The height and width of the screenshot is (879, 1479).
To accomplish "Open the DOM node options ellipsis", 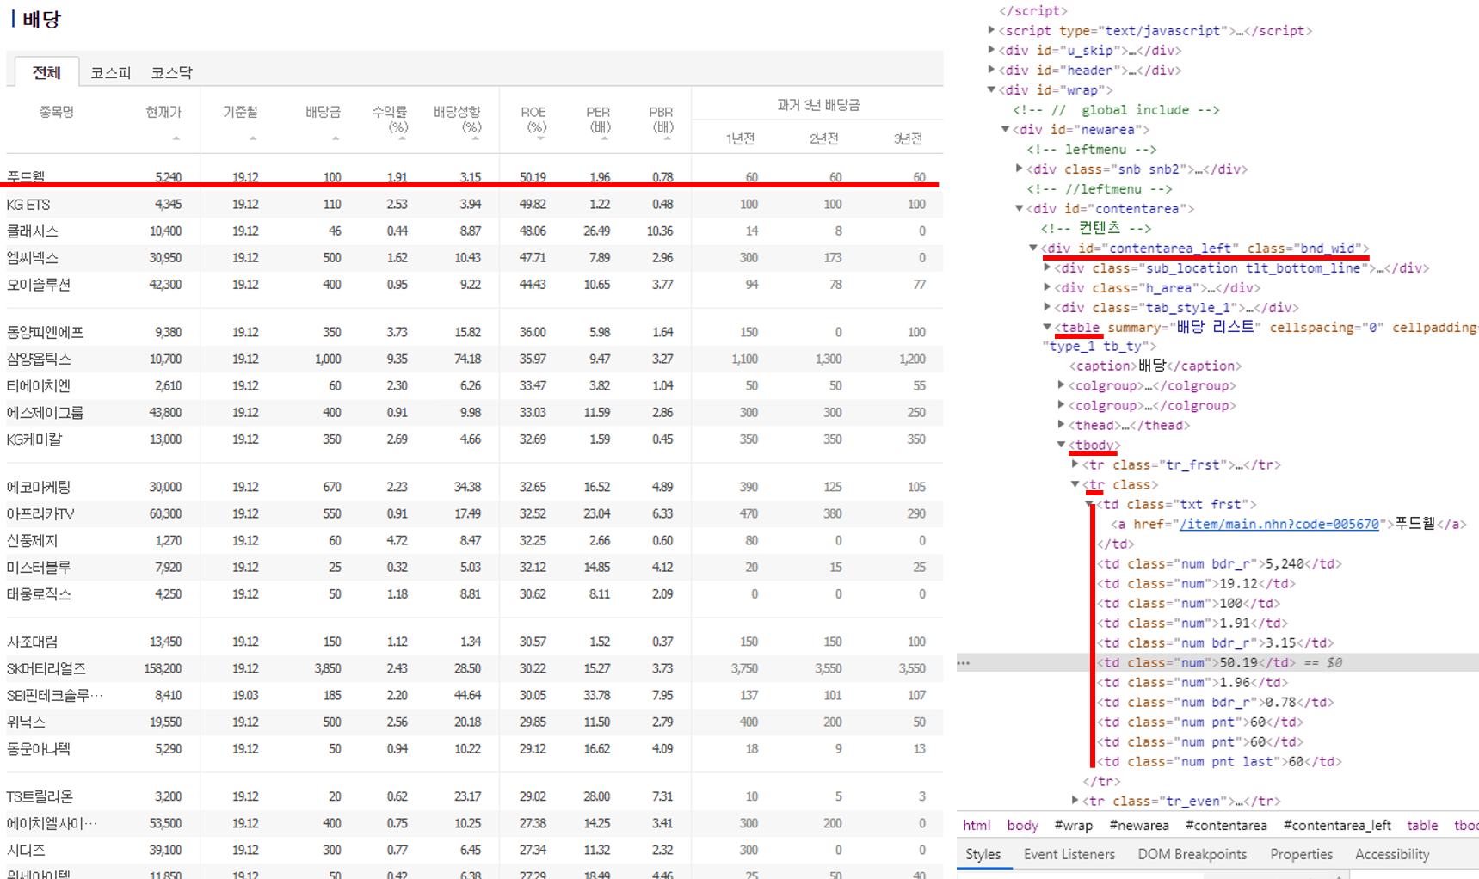I will 964,662.
